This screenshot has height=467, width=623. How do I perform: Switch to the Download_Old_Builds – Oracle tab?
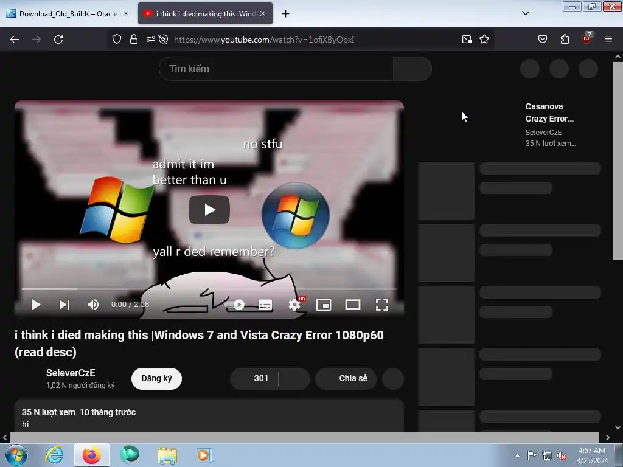(68, 13)
